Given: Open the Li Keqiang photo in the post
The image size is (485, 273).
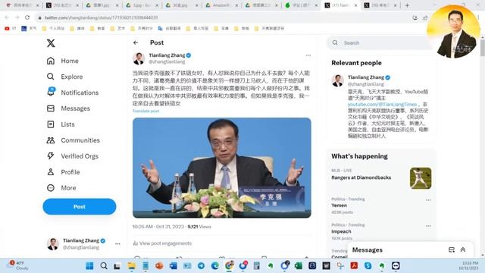Looking at the screenshot, I should [222, 168].
